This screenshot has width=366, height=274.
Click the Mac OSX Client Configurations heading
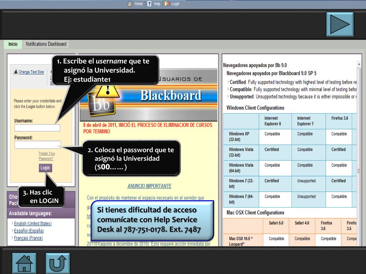(x=255, y=213)
